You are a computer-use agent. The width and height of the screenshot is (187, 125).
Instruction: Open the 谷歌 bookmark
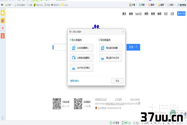pyautogui.click(x=29, y=5)
